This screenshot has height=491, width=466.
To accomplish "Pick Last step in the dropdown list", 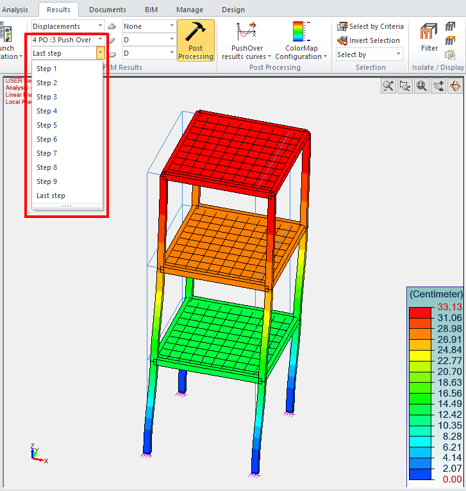I will point(51,196).
